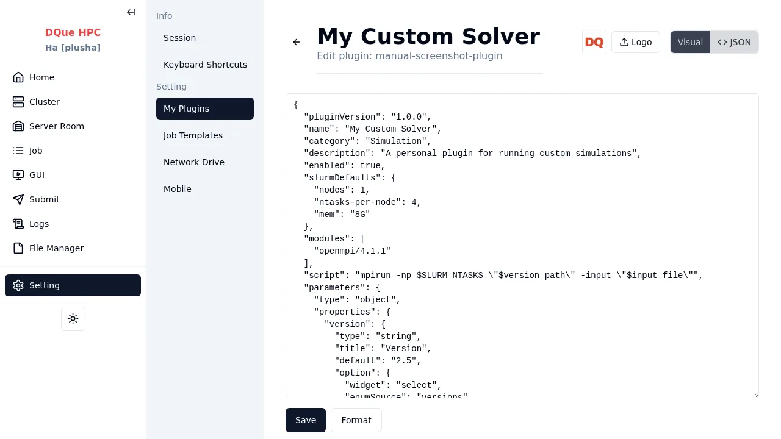Click the DQ plugin logo thumbnail
The height and width of the screenshot is (439, 781).
[x=594, y=42]
